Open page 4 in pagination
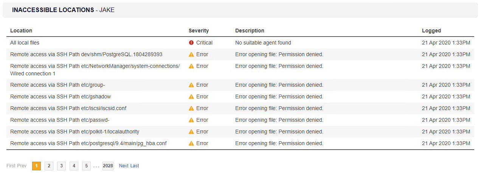The width and height of the screenshot is (481, 173). tap(74, 166)
